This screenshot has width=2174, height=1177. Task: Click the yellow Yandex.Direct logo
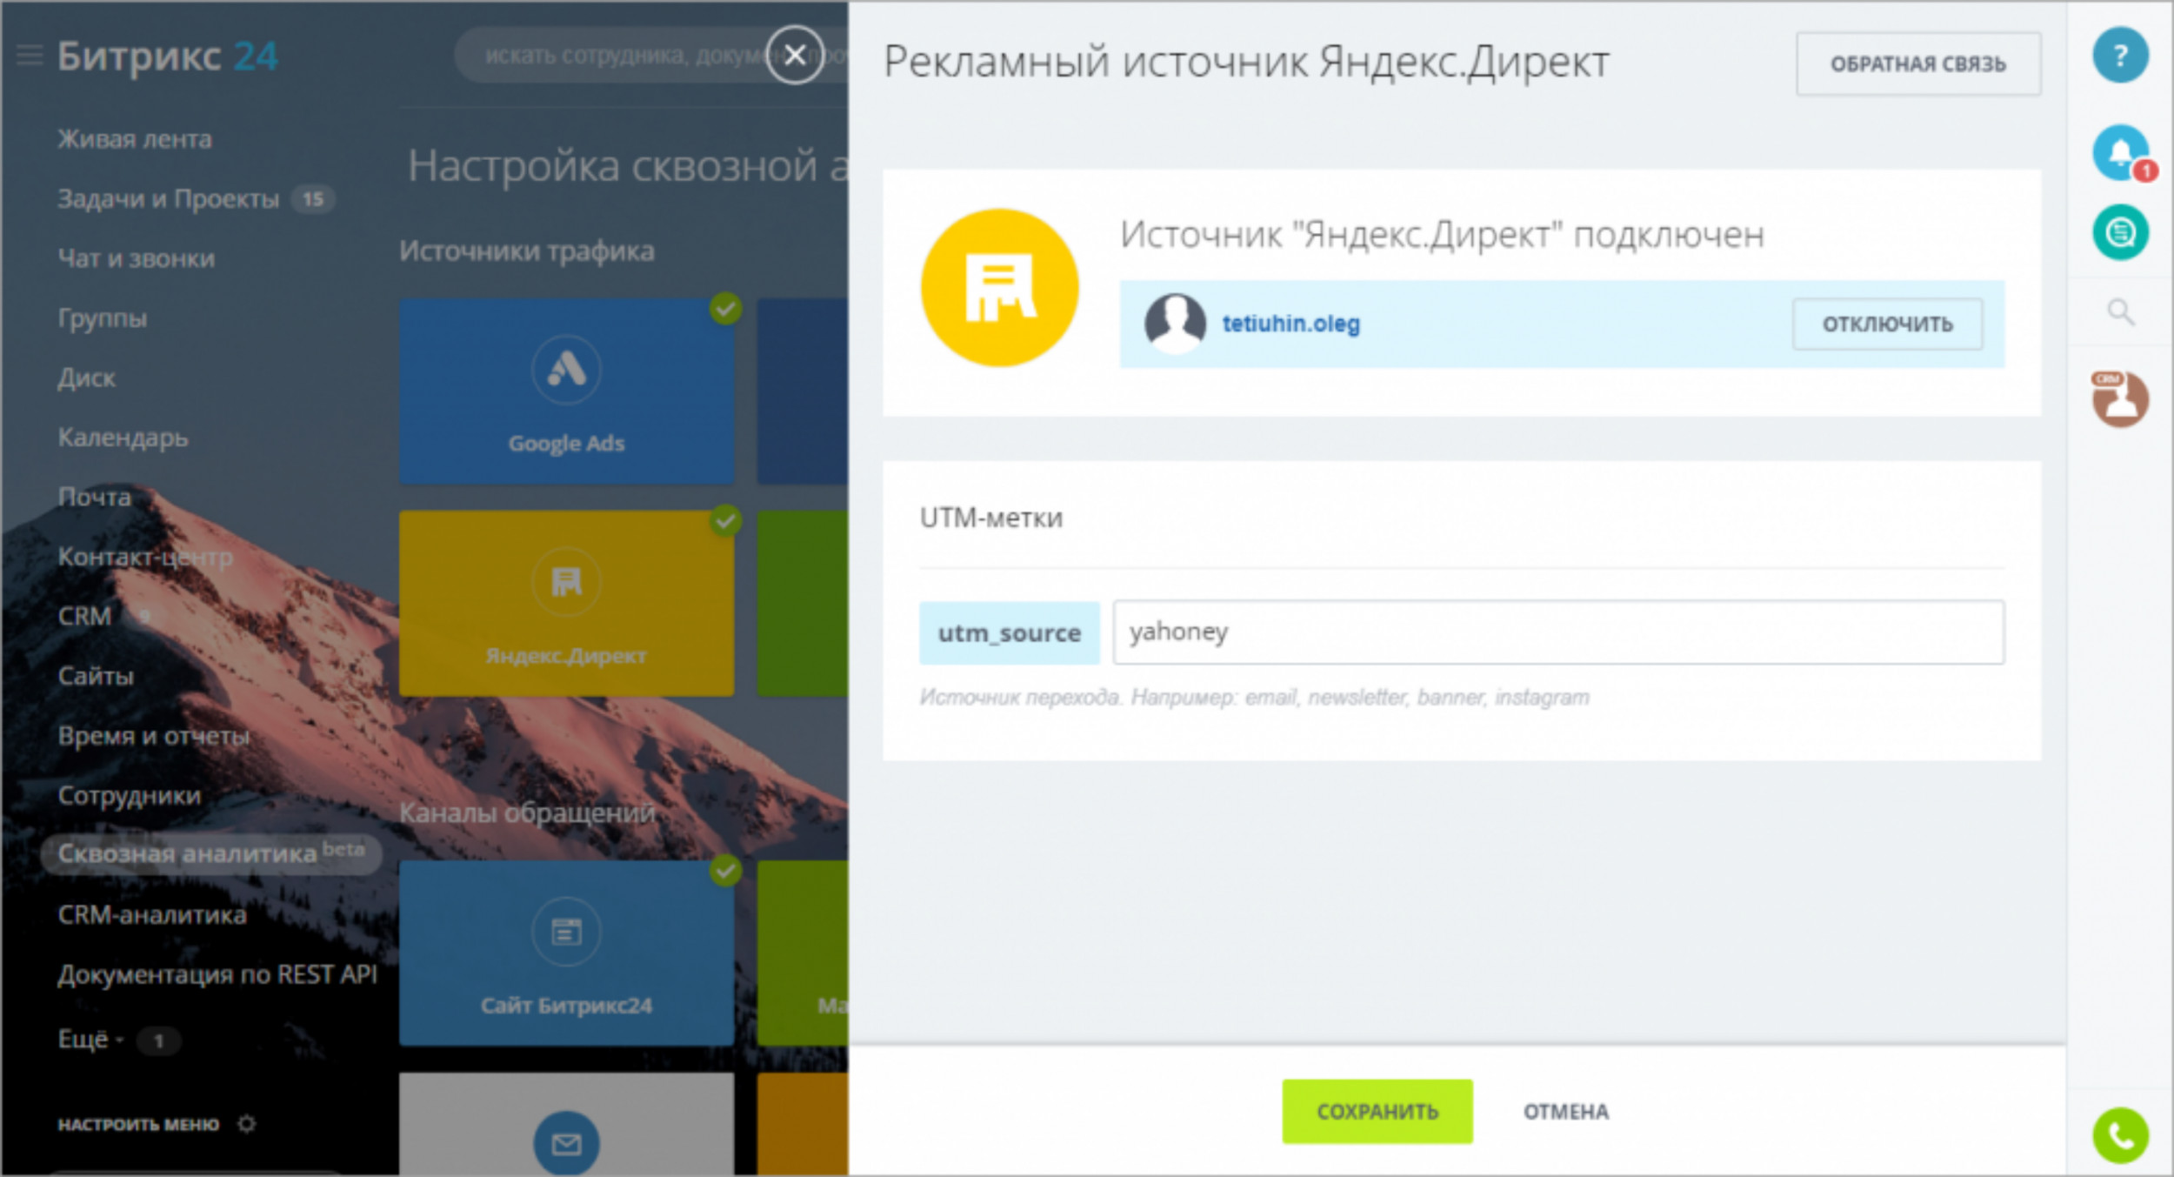tap(999, 288)
